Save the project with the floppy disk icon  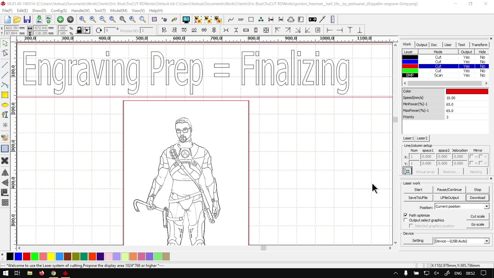point(27,20)
